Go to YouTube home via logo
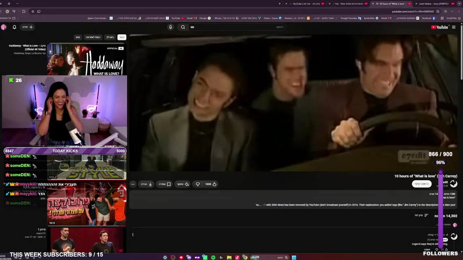 tap(440, 27)
